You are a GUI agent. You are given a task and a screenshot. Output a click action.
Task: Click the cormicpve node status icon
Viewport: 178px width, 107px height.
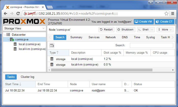pyautogui.click(x=12, y=39)
